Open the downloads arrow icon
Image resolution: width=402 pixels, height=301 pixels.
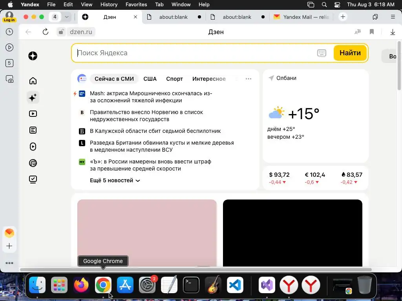[393, 32]
